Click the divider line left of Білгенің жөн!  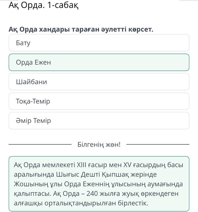coord(40,144)
